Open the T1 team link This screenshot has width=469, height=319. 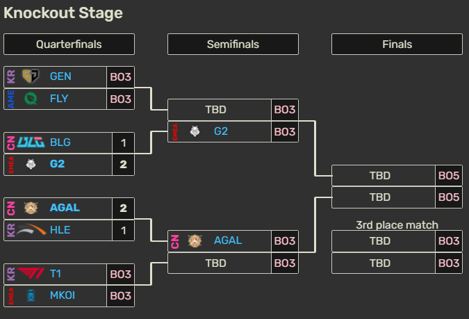56,274
